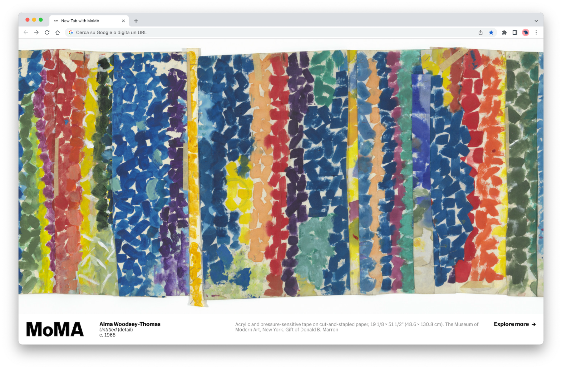Click the green fullscreen window button

click(41, 20)
